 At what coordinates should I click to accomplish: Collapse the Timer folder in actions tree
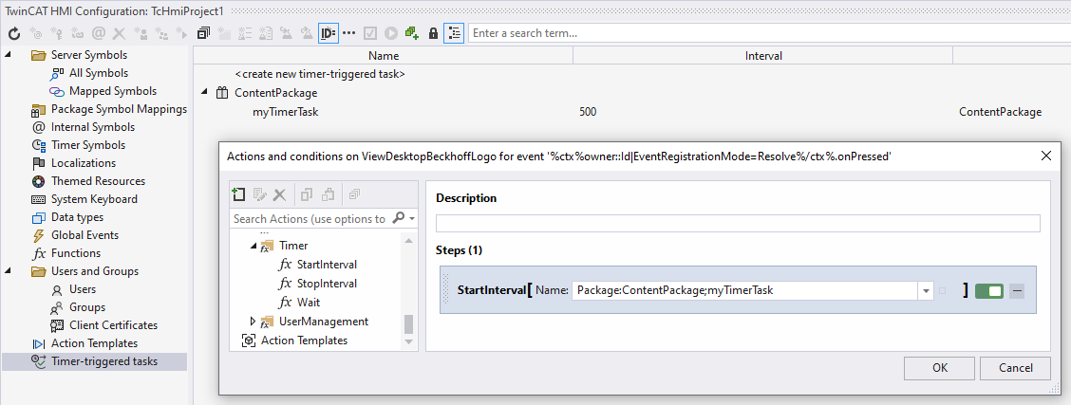pyautogui.click(x=254, y=246)
